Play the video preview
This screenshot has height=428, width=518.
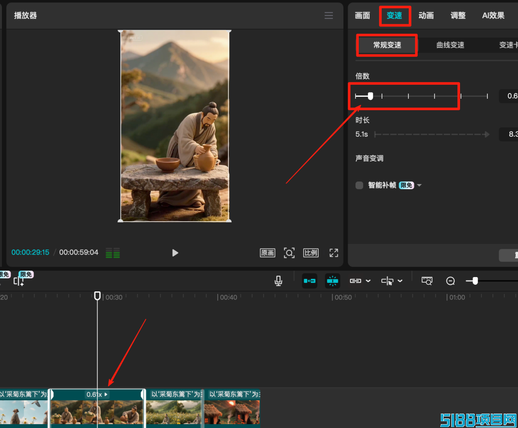(x=175, y=253)
